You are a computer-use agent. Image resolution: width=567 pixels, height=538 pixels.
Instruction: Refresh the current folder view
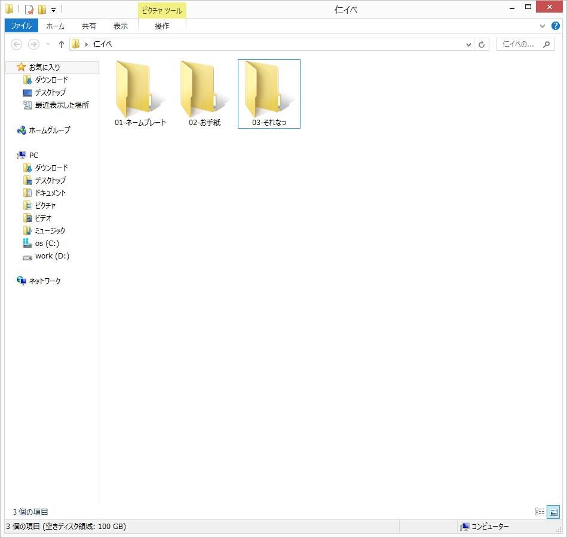click(x=483, y=44)
